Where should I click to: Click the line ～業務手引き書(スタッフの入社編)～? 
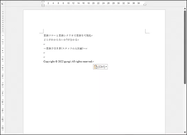[65, 49]
